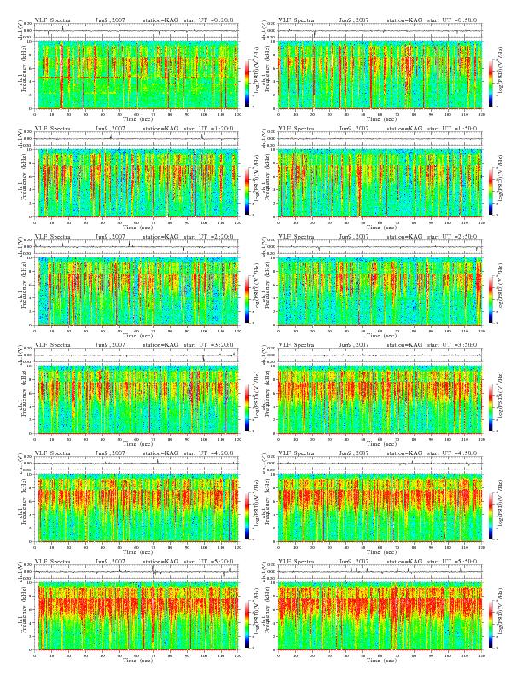The height and width of the screenshot is (675, 522).
Task: Click the ch.1 waveform strip above the 2:50:0 spectrogram
Action: [x=380, y=247]
